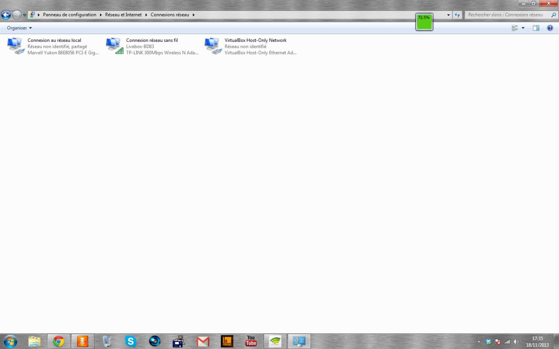Minimize the Connexions réseau window
This screenshot has width=559, height=349.
[524, 3]
